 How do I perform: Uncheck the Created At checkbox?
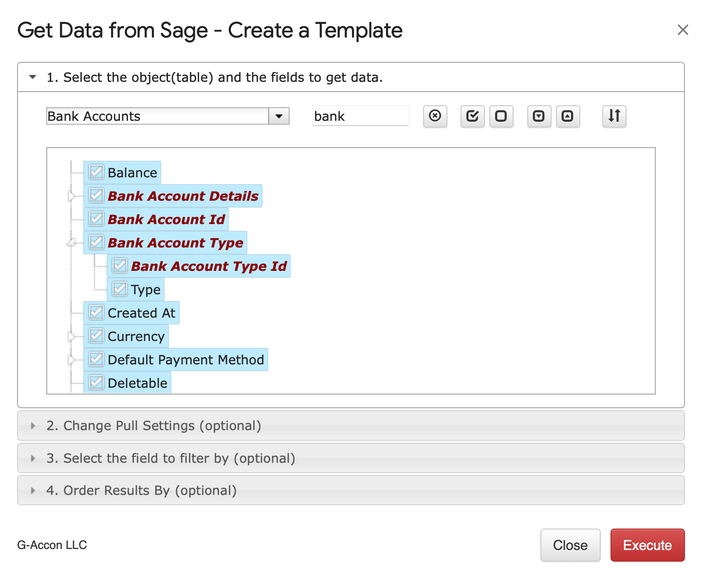click(96, 312)
